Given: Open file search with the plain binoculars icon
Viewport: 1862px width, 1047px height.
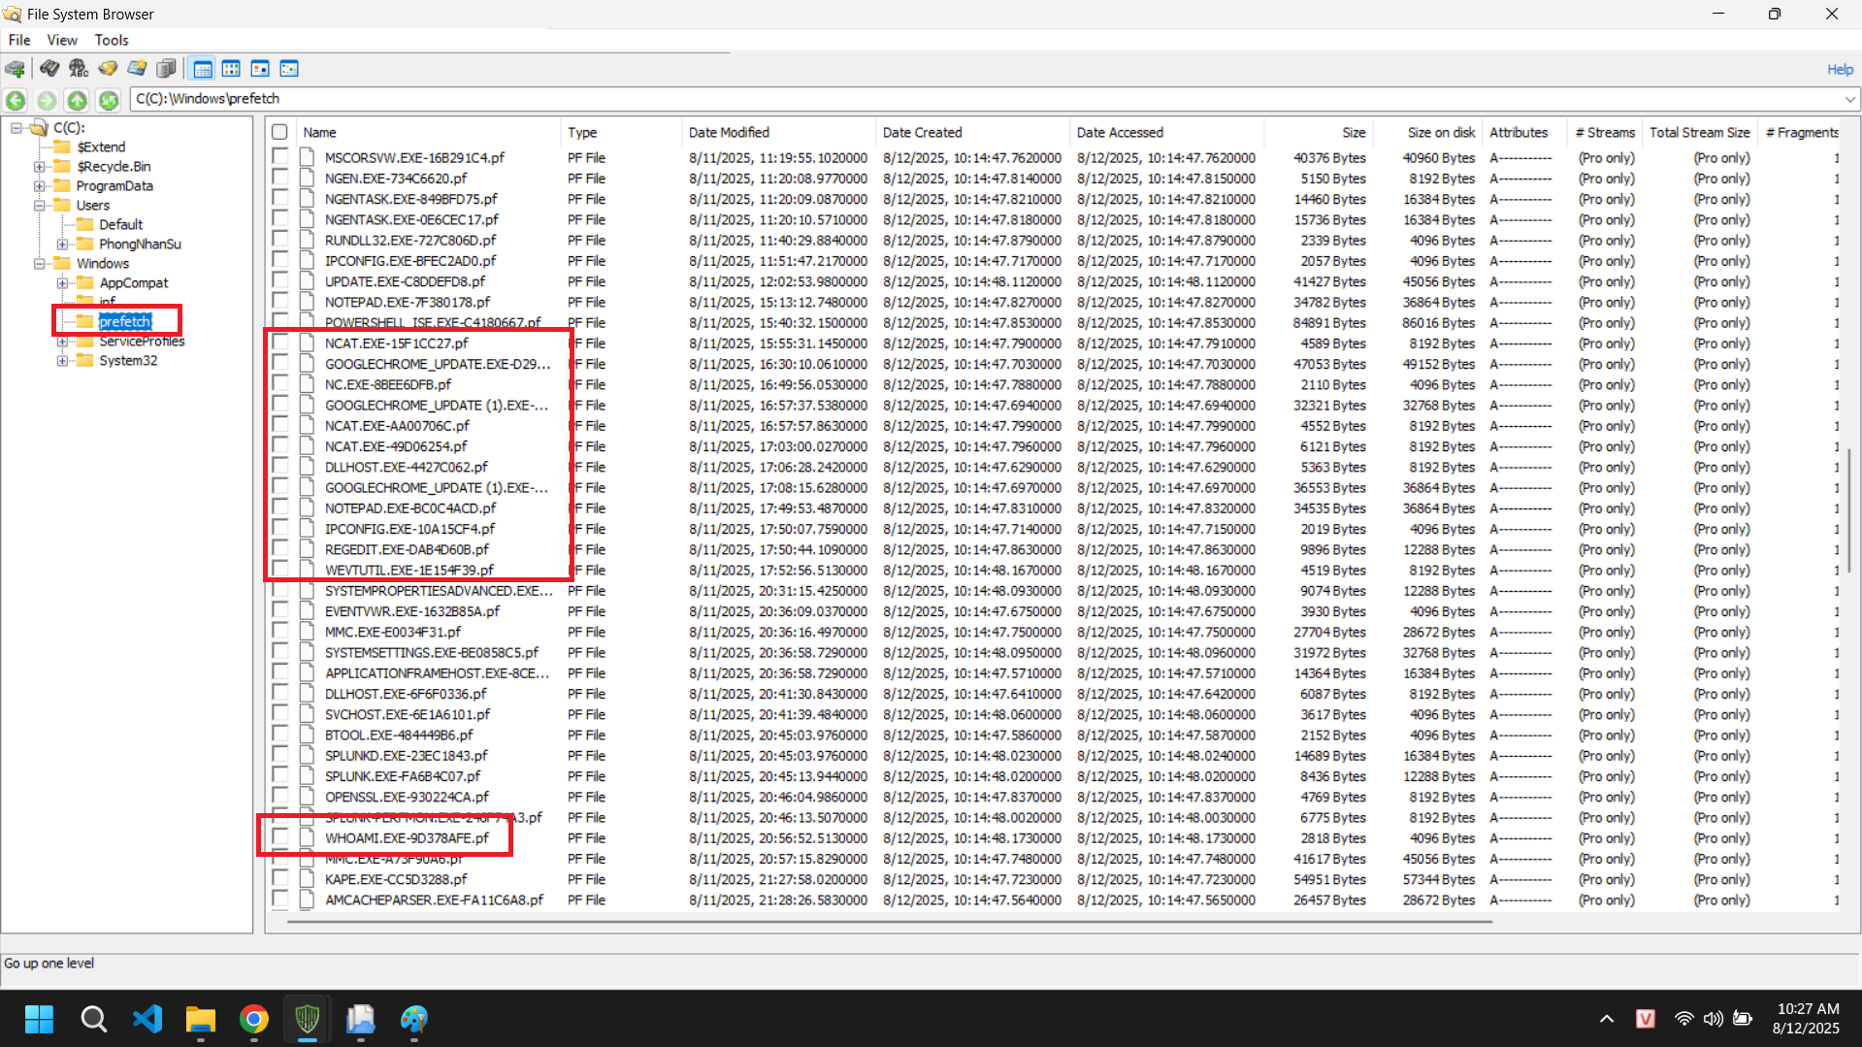Looking at the screenshot, I should click(x=49, y=69).
